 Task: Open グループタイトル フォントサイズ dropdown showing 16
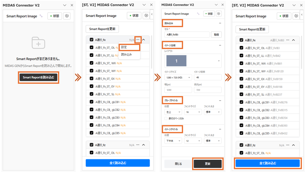(x=193, y=112)
